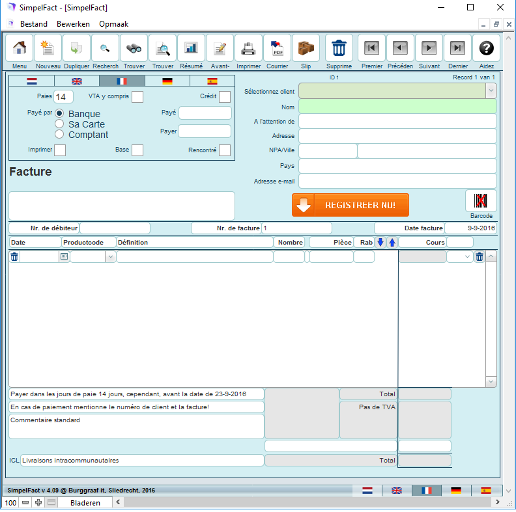The height and width of the screenshot is (512, 516).
Task: Click the Dupliquer toolbar icon
Action: pos(76,49)
